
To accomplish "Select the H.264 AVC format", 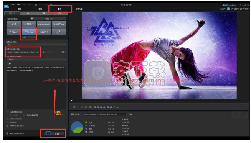I will [14, 32].
